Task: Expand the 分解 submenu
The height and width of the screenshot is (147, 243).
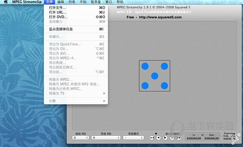Action: (x=76, y=101)
